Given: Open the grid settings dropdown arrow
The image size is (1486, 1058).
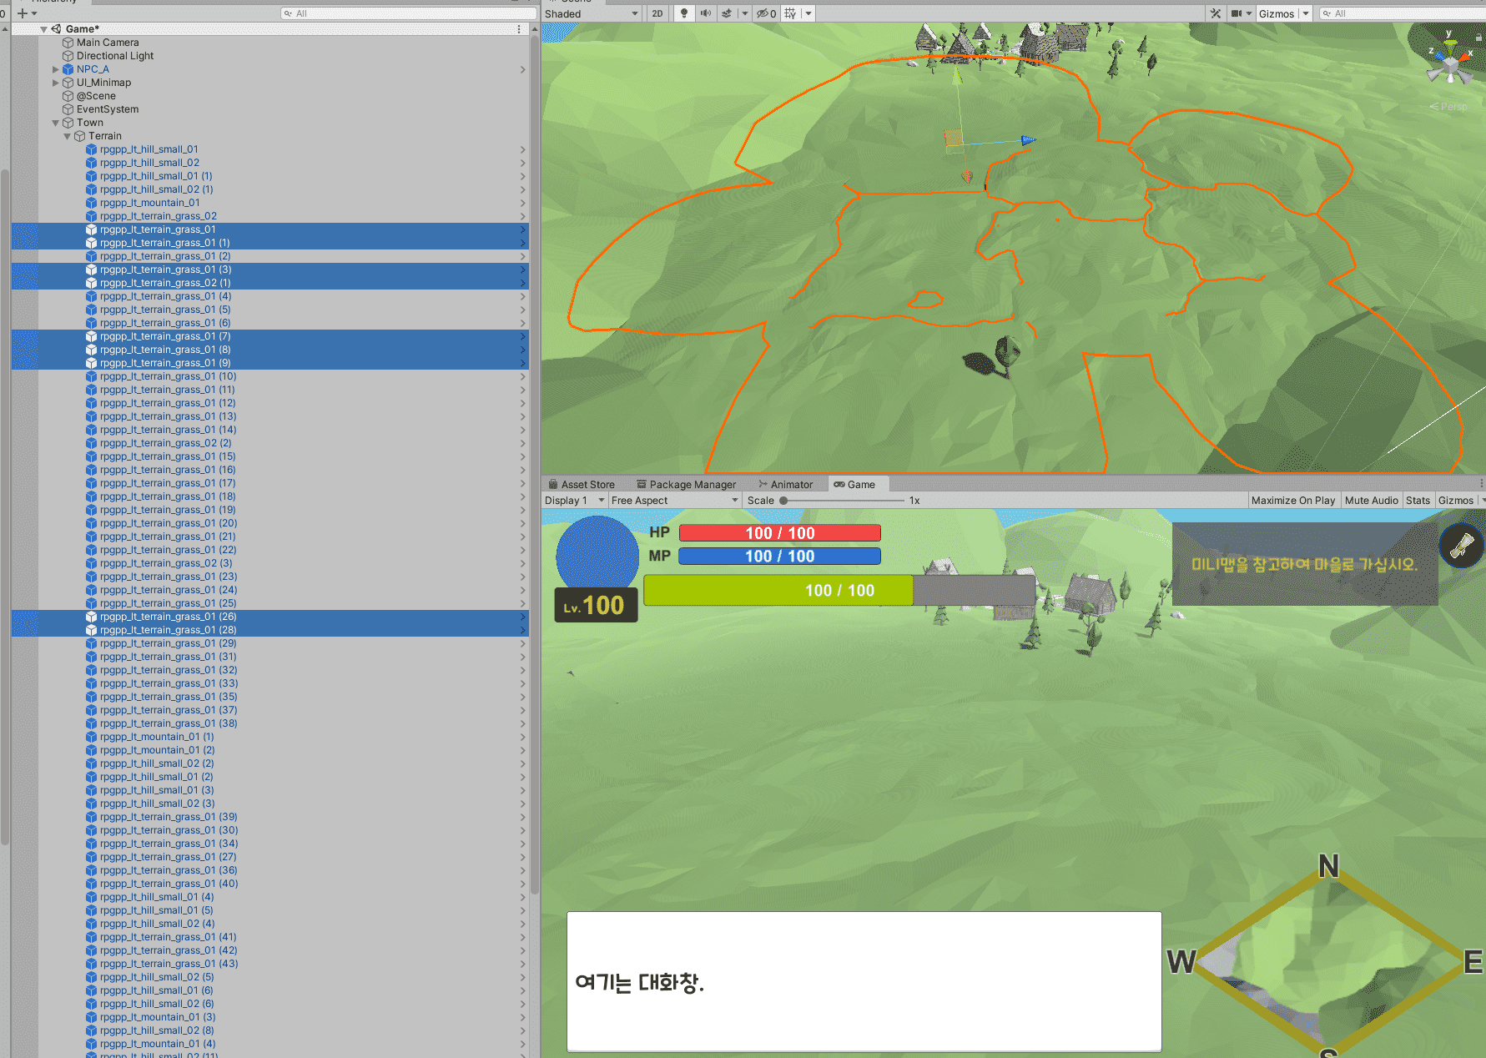Looking at the screenshot, I should [x=808, y=13].
